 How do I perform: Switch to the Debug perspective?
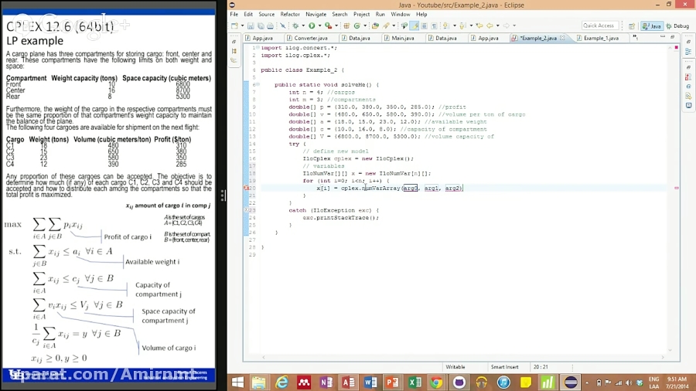[x=677, y=26]
